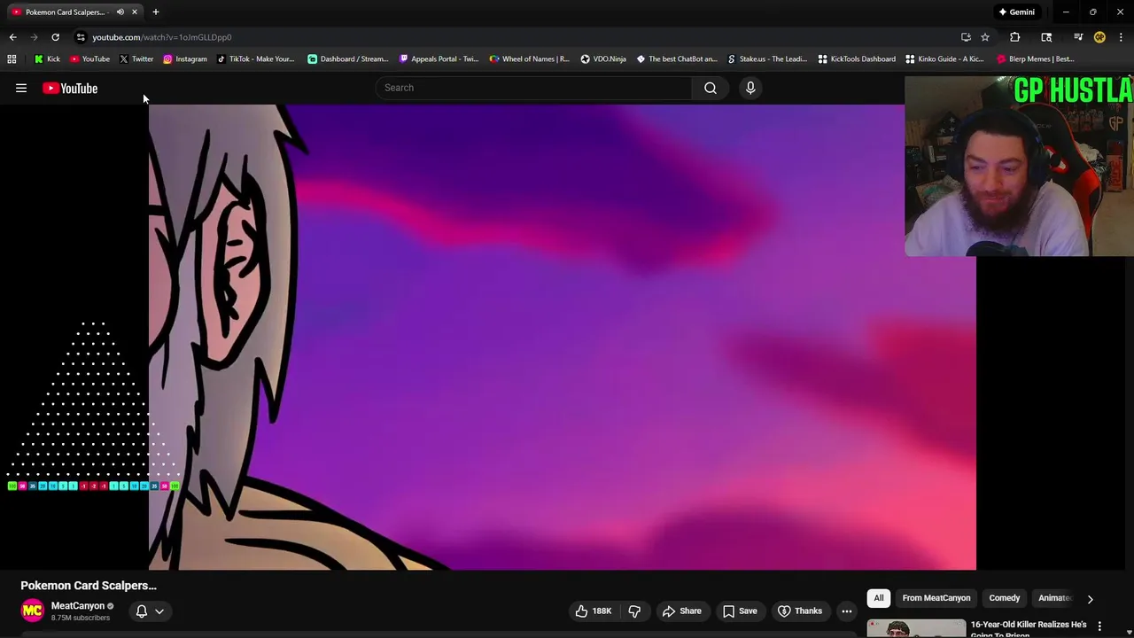1134x638 pixels.
Task: Share the Pokemon Card Scalpers video
Action: tap(682, 611)
